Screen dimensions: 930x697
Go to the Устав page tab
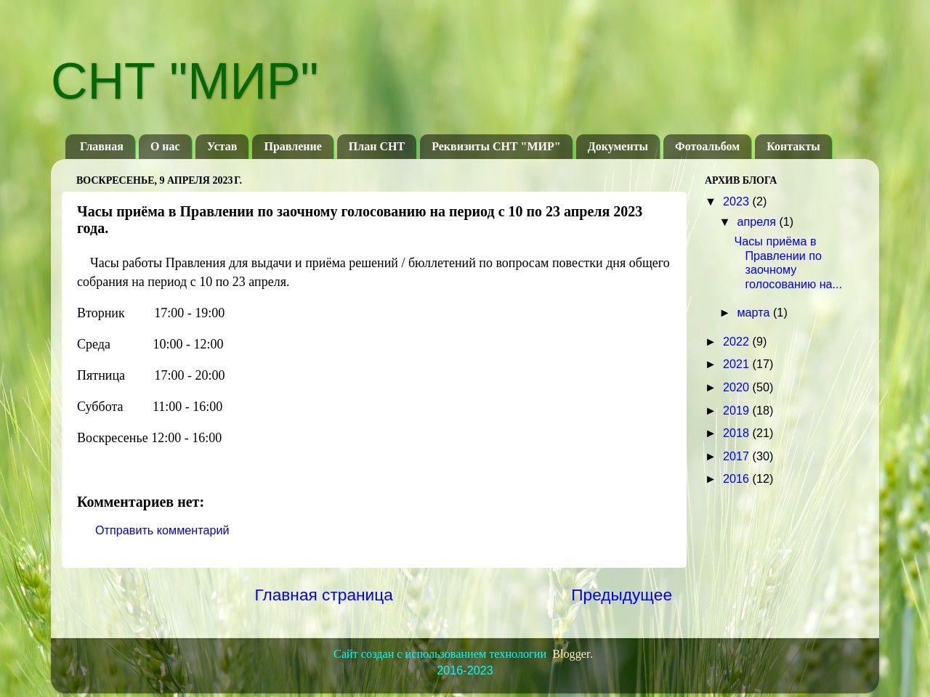click(222, 147)
